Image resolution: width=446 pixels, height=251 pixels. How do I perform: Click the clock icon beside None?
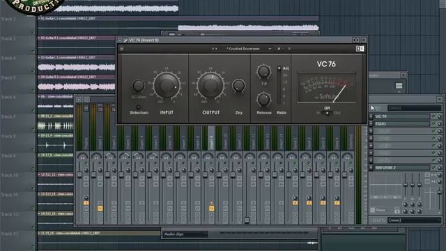372,211
